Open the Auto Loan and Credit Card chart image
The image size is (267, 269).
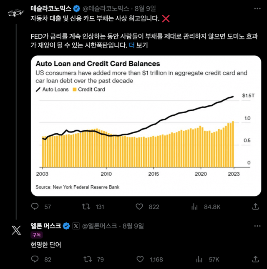coord(146,126)
